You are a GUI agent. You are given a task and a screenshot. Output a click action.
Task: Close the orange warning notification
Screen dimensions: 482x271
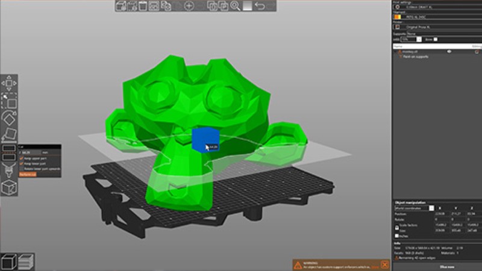(385, 264)
